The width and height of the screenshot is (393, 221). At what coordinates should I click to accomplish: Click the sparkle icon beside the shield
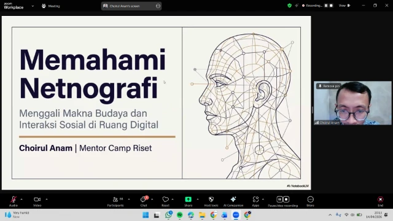pos(297,6)
